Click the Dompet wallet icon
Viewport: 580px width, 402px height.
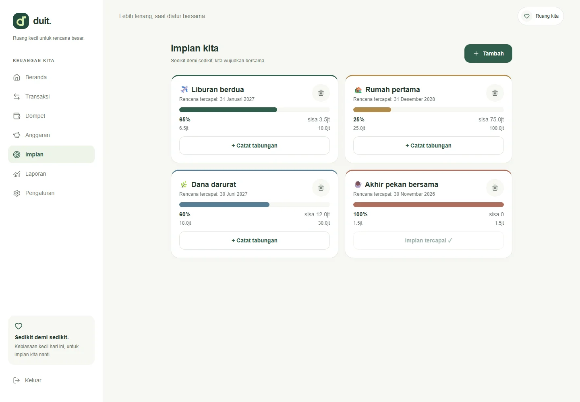coord(17,116)
